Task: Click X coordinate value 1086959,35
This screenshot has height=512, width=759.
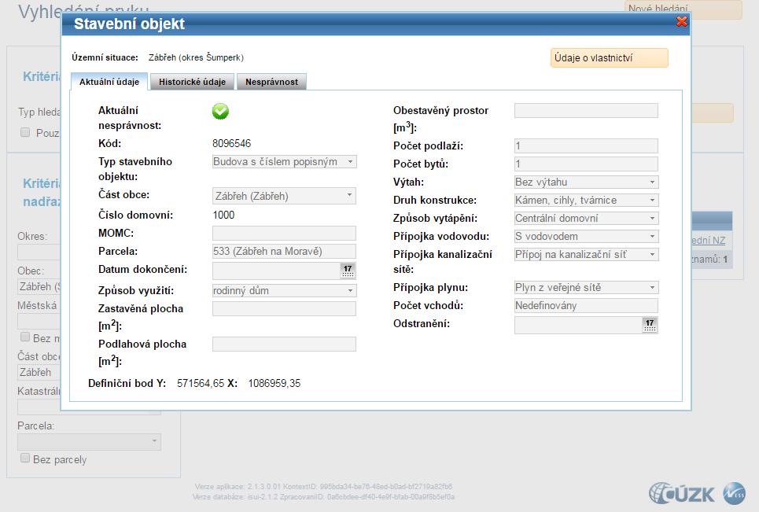Action: [274, 383]
